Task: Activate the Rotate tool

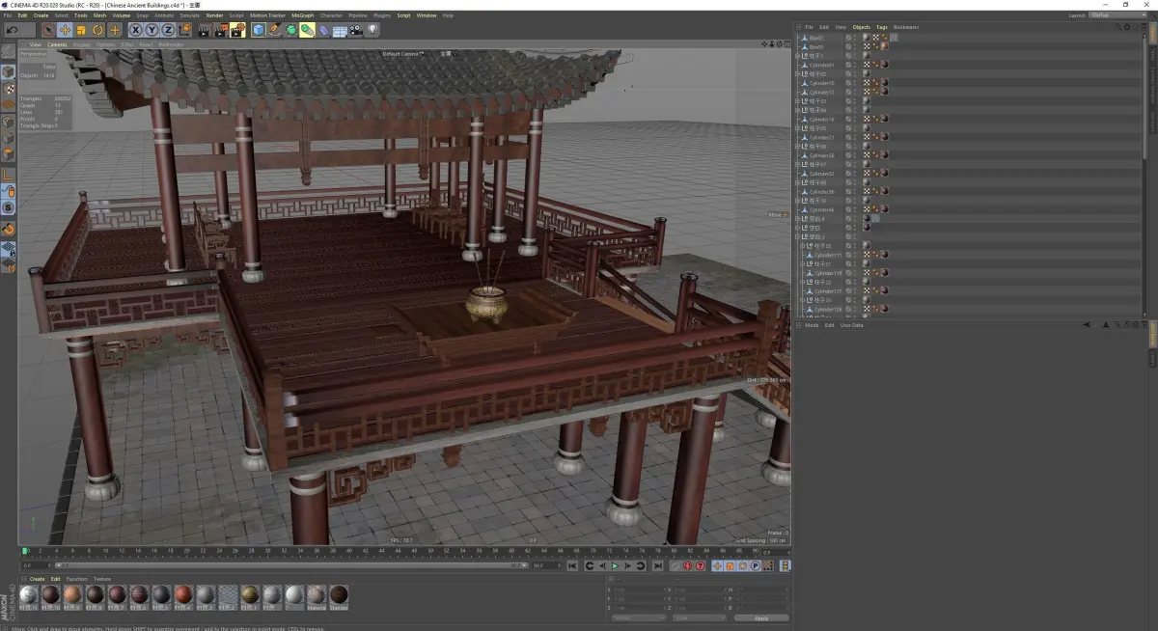Action: coord(97,30)
